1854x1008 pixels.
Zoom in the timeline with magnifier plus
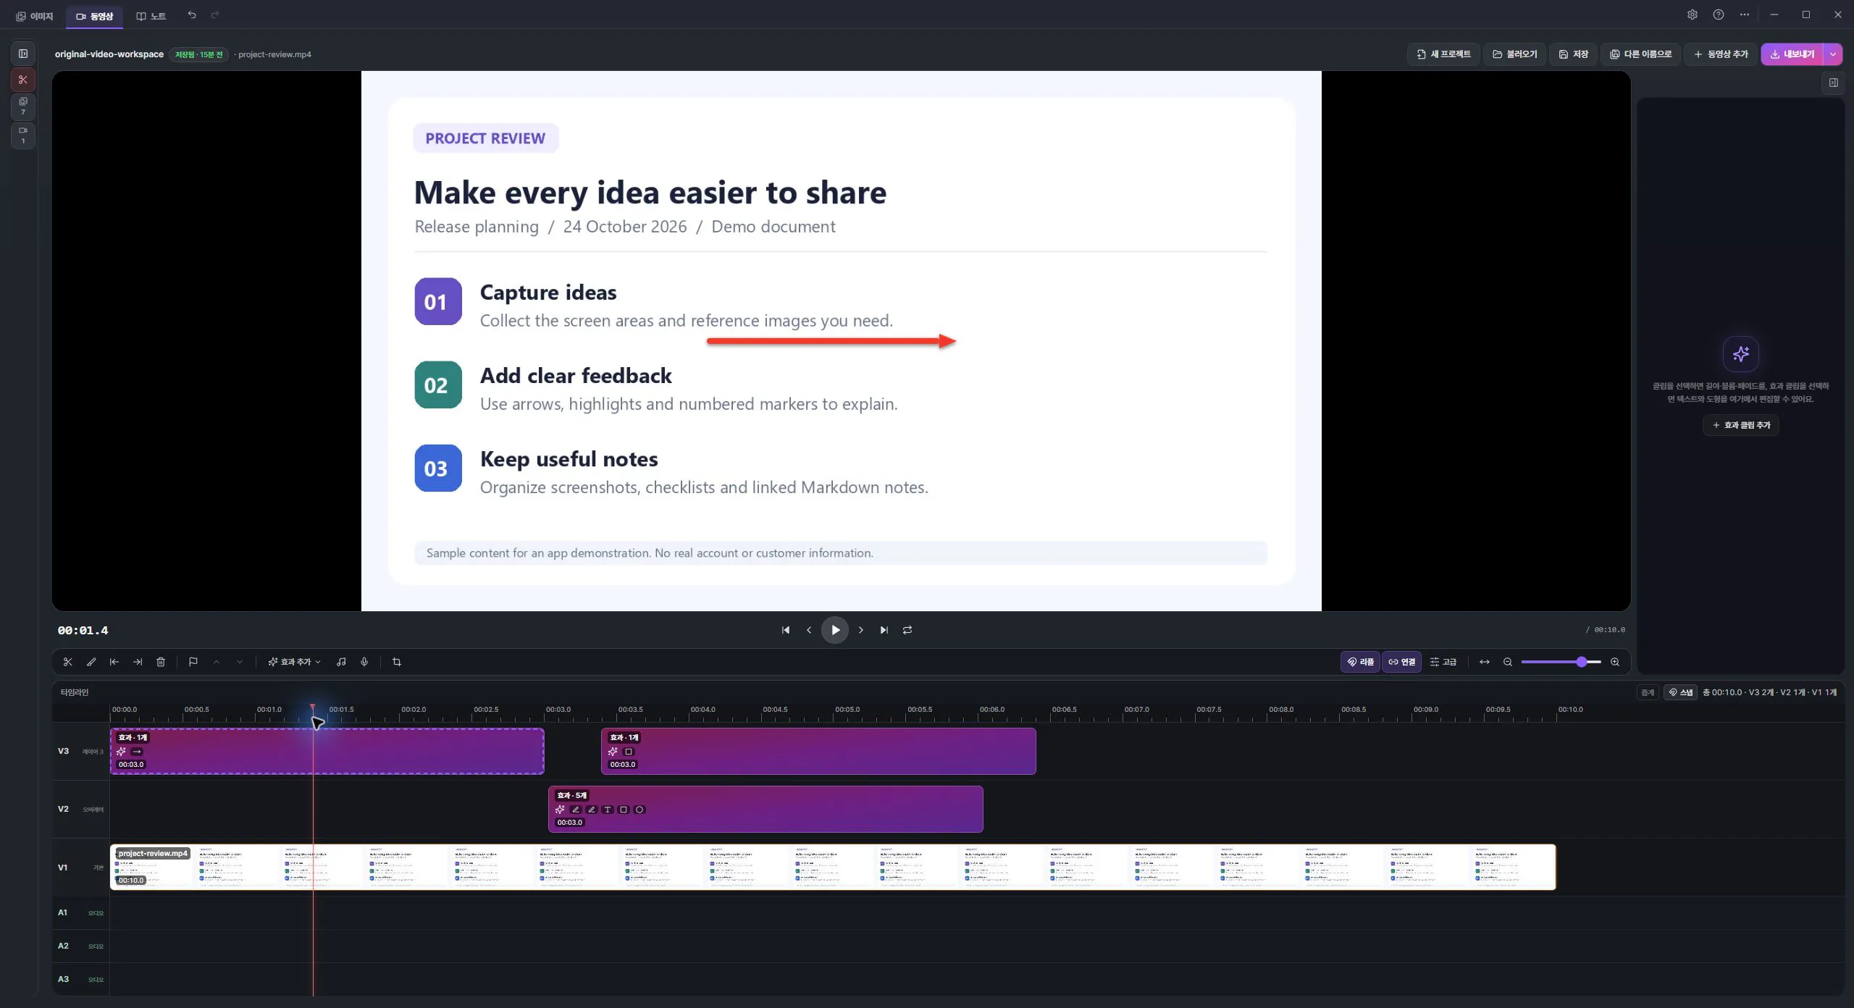1615,662
